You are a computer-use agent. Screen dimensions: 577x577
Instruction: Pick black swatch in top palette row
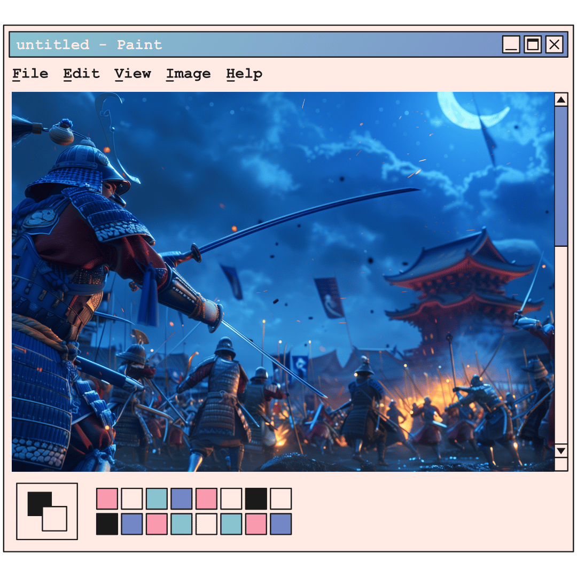click(x=256, y=498)
